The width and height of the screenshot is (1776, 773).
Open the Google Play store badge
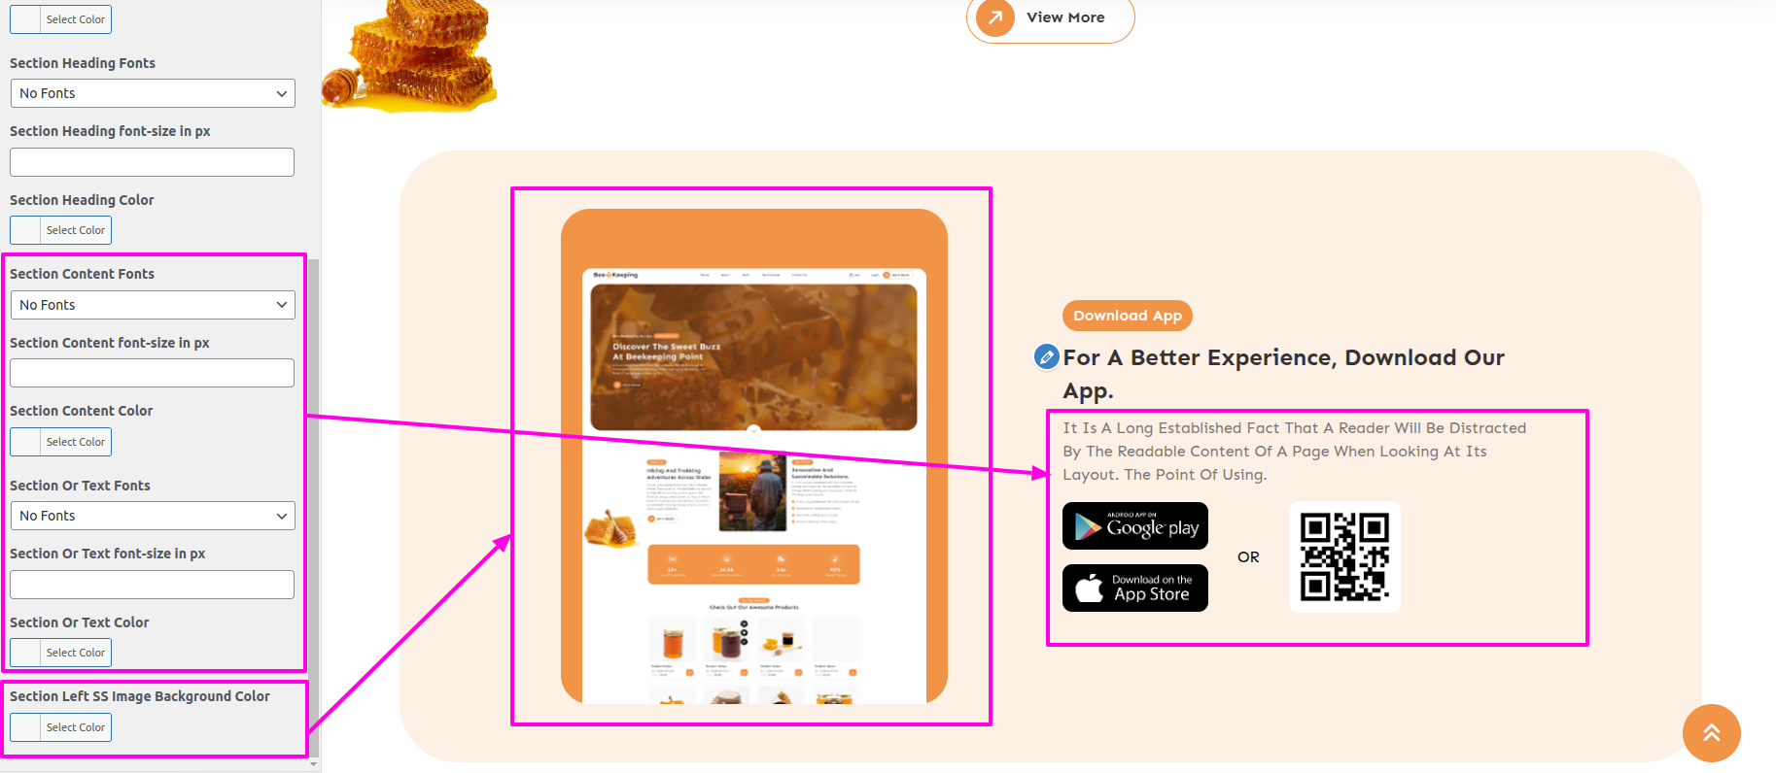pos(1135,526)
